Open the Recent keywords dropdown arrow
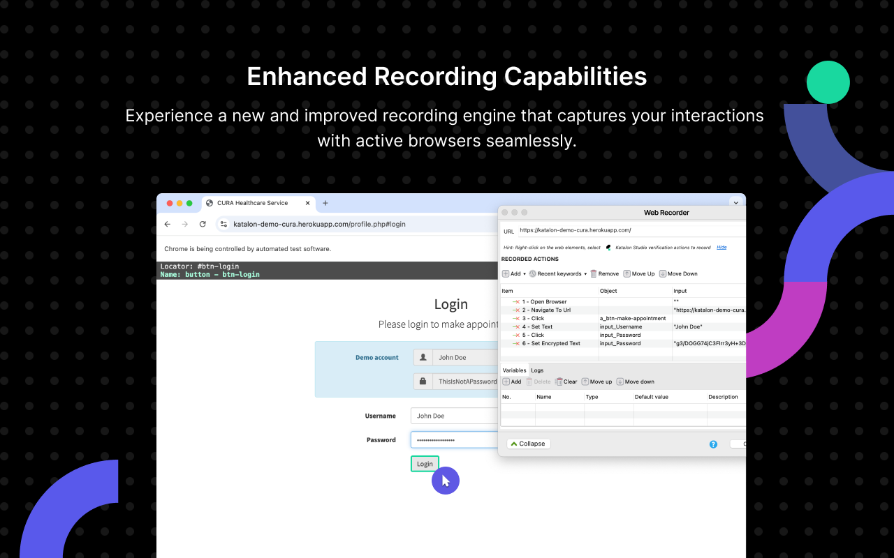The height and width of the screenshot is (558, 894). 585,273
